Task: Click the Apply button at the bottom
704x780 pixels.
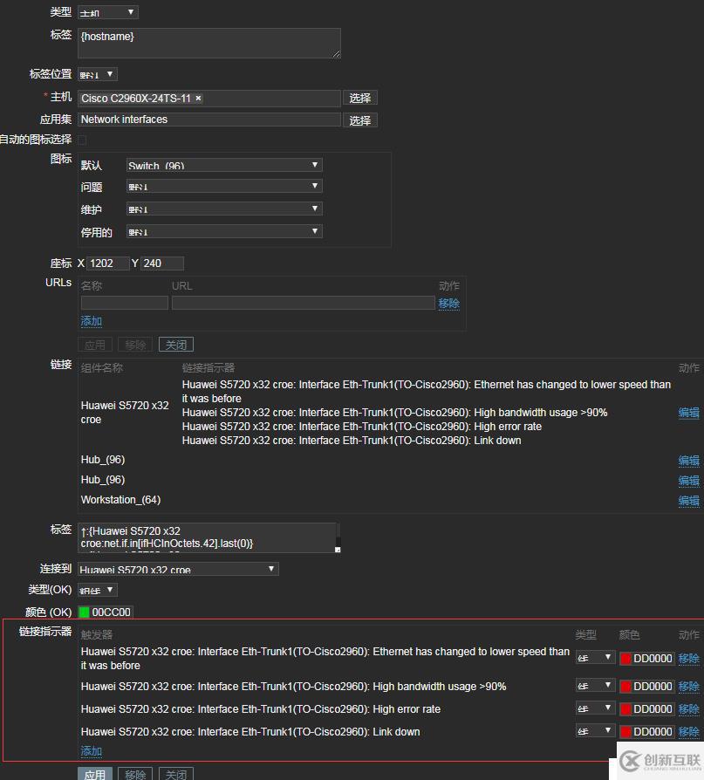Action: [x=95, y=774]
